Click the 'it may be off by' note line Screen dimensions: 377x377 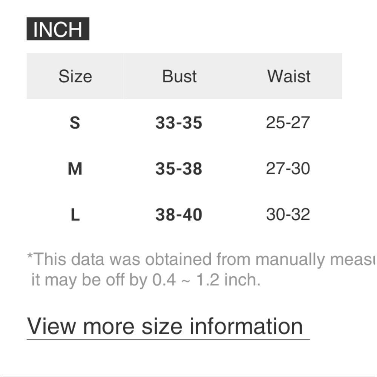pos(146,280)
